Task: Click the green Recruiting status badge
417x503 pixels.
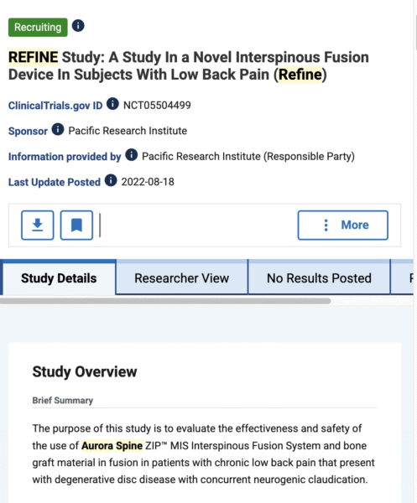Action: [38, 28]
